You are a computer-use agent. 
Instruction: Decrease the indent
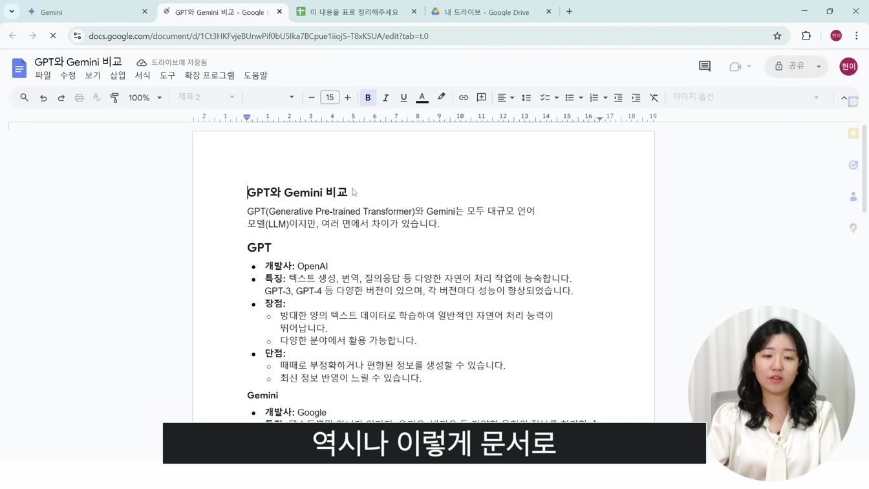pyautogui.click(x=618, y=98)
